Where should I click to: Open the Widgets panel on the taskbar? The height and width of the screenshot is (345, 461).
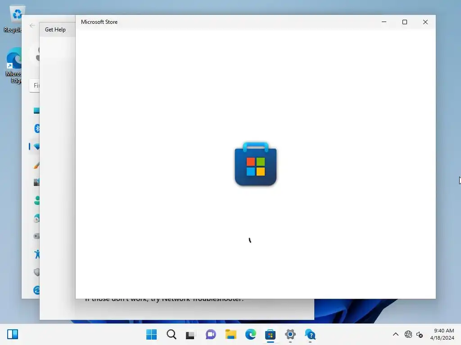13,334
